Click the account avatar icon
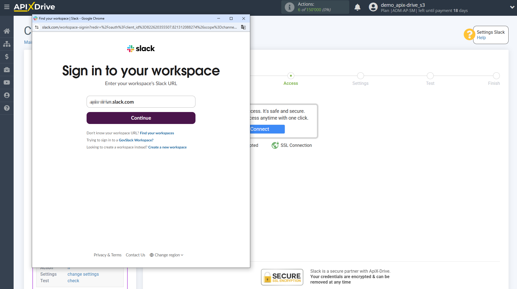 pos(373,7)
